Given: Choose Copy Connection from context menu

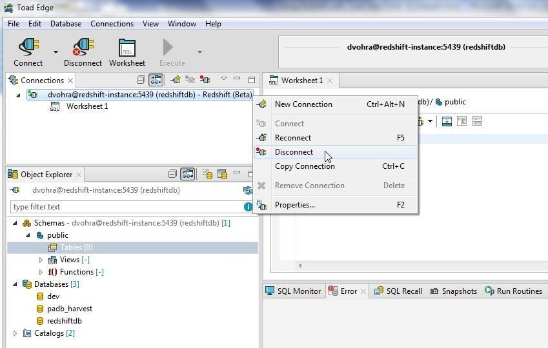Looking at the screenshot, I should [336, 166].
